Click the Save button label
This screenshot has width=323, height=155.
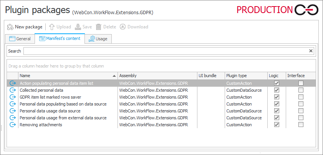(87, 27)
